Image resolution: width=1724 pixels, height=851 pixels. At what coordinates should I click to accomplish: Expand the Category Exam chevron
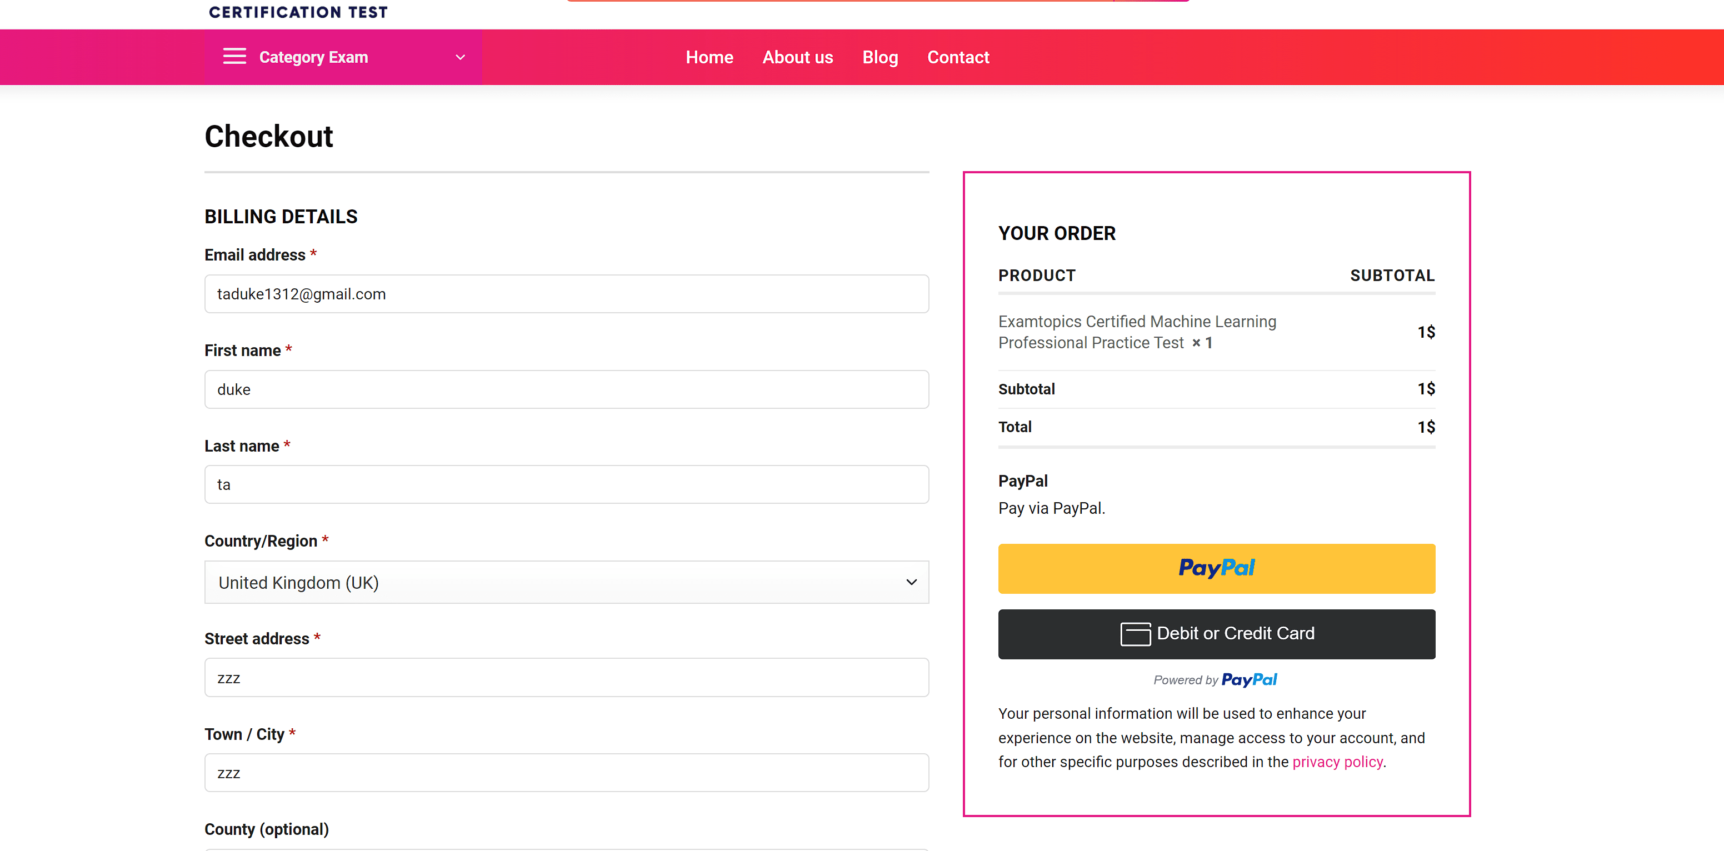pyautogui.click(x=460, y=58)
